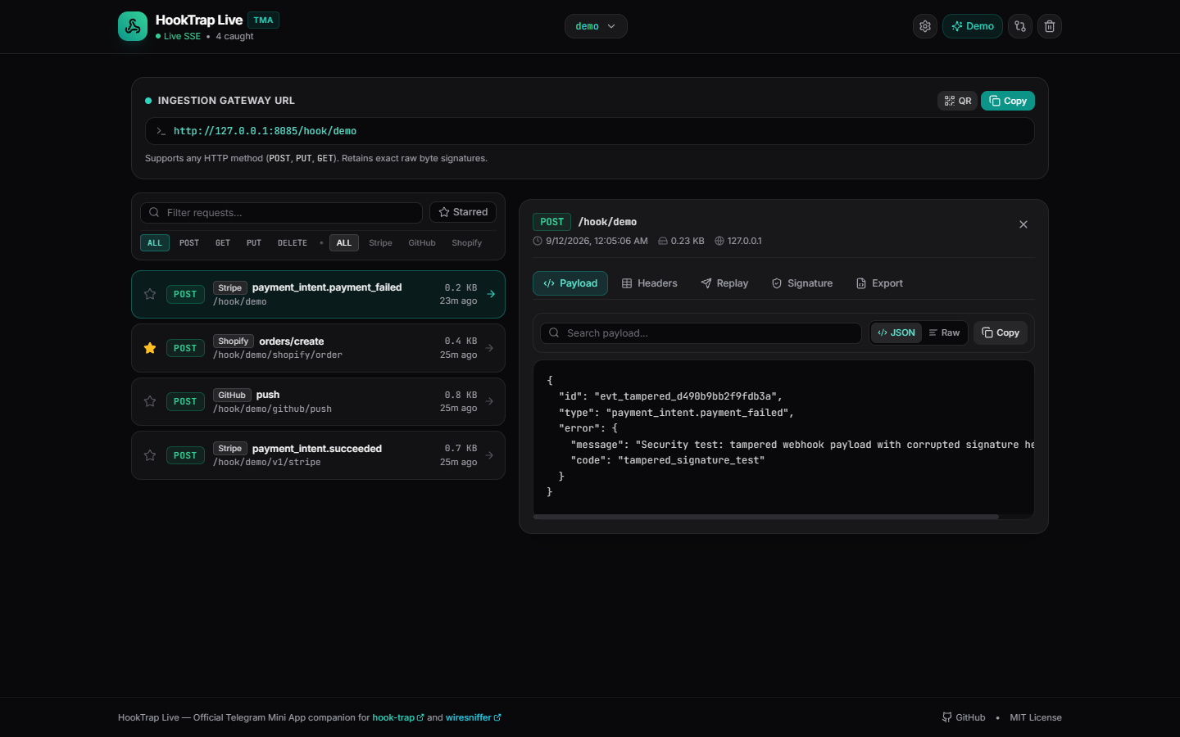Viewport: 1180px width, 737px height.
Task: Switch to the Headers tab
Action: (x=650, y=283)
